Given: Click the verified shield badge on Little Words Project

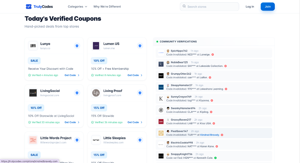Looking at the screenshot, I should tap(77, 140).
